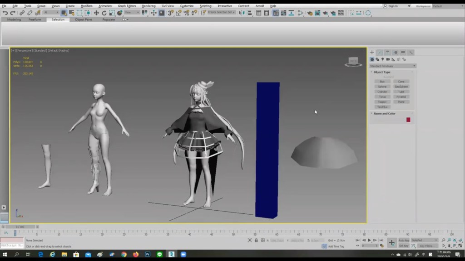The height and width of the screenshot is (261, 465).
Task: Open the Create tab plus icon in command panel
Action: pyautogui.click(x=372, y=53)
